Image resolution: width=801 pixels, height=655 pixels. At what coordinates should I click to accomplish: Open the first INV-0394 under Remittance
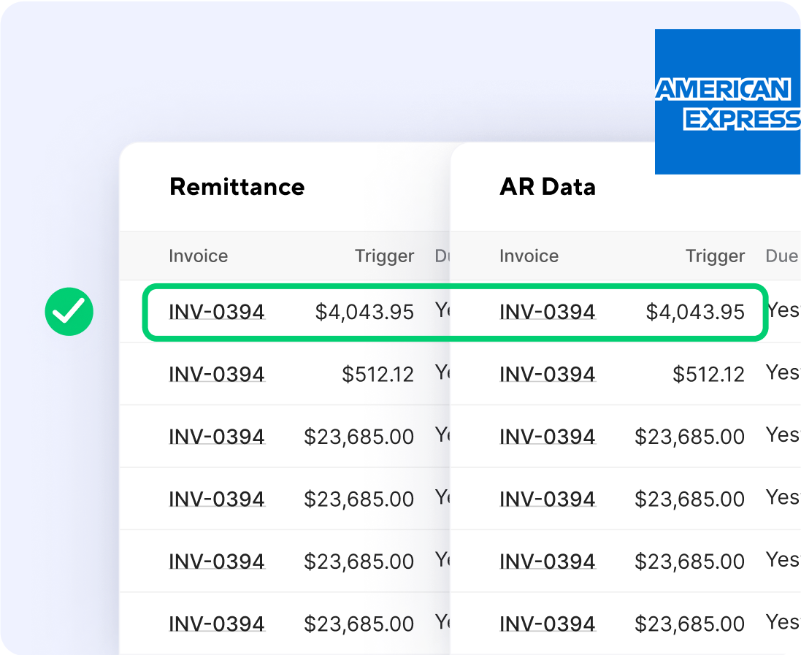(217, 311)
